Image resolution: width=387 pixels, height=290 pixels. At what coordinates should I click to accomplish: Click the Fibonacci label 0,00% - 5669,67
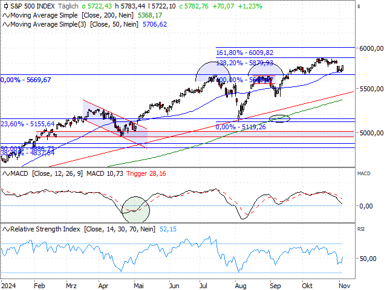pos(25,80)
